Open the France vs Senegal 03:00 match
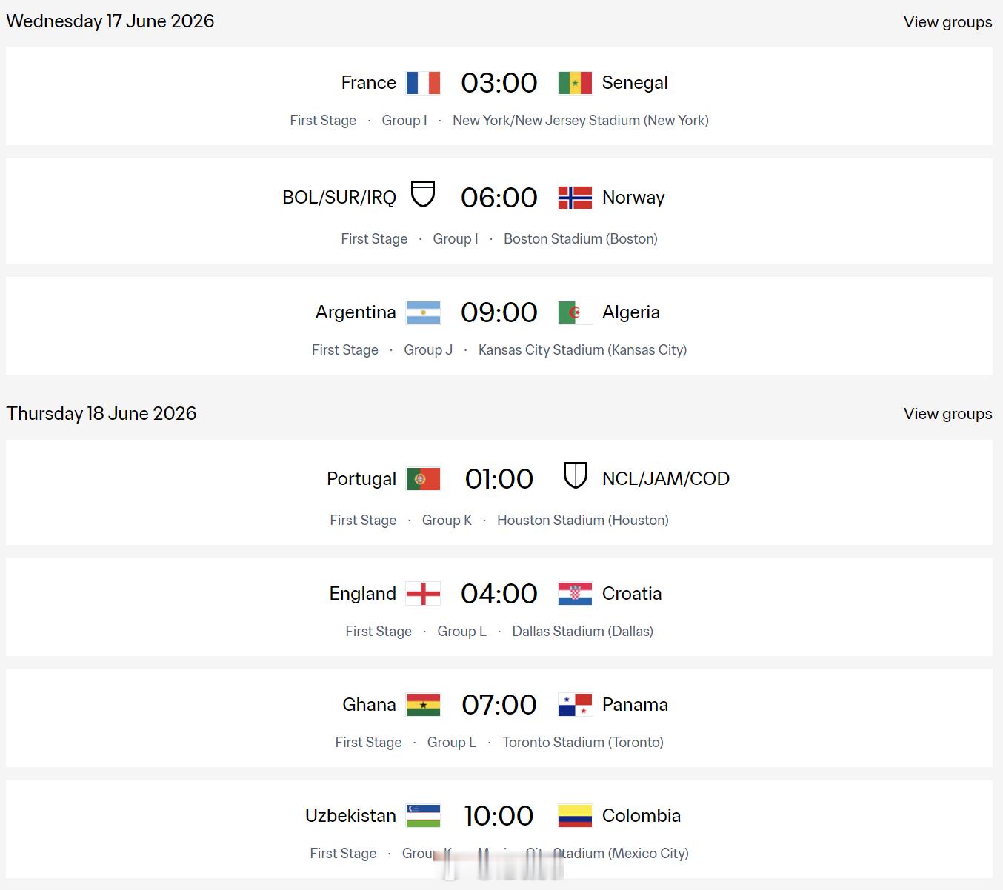The height and width of the screenshot is (890, 1003). click(x=499, y=83)
